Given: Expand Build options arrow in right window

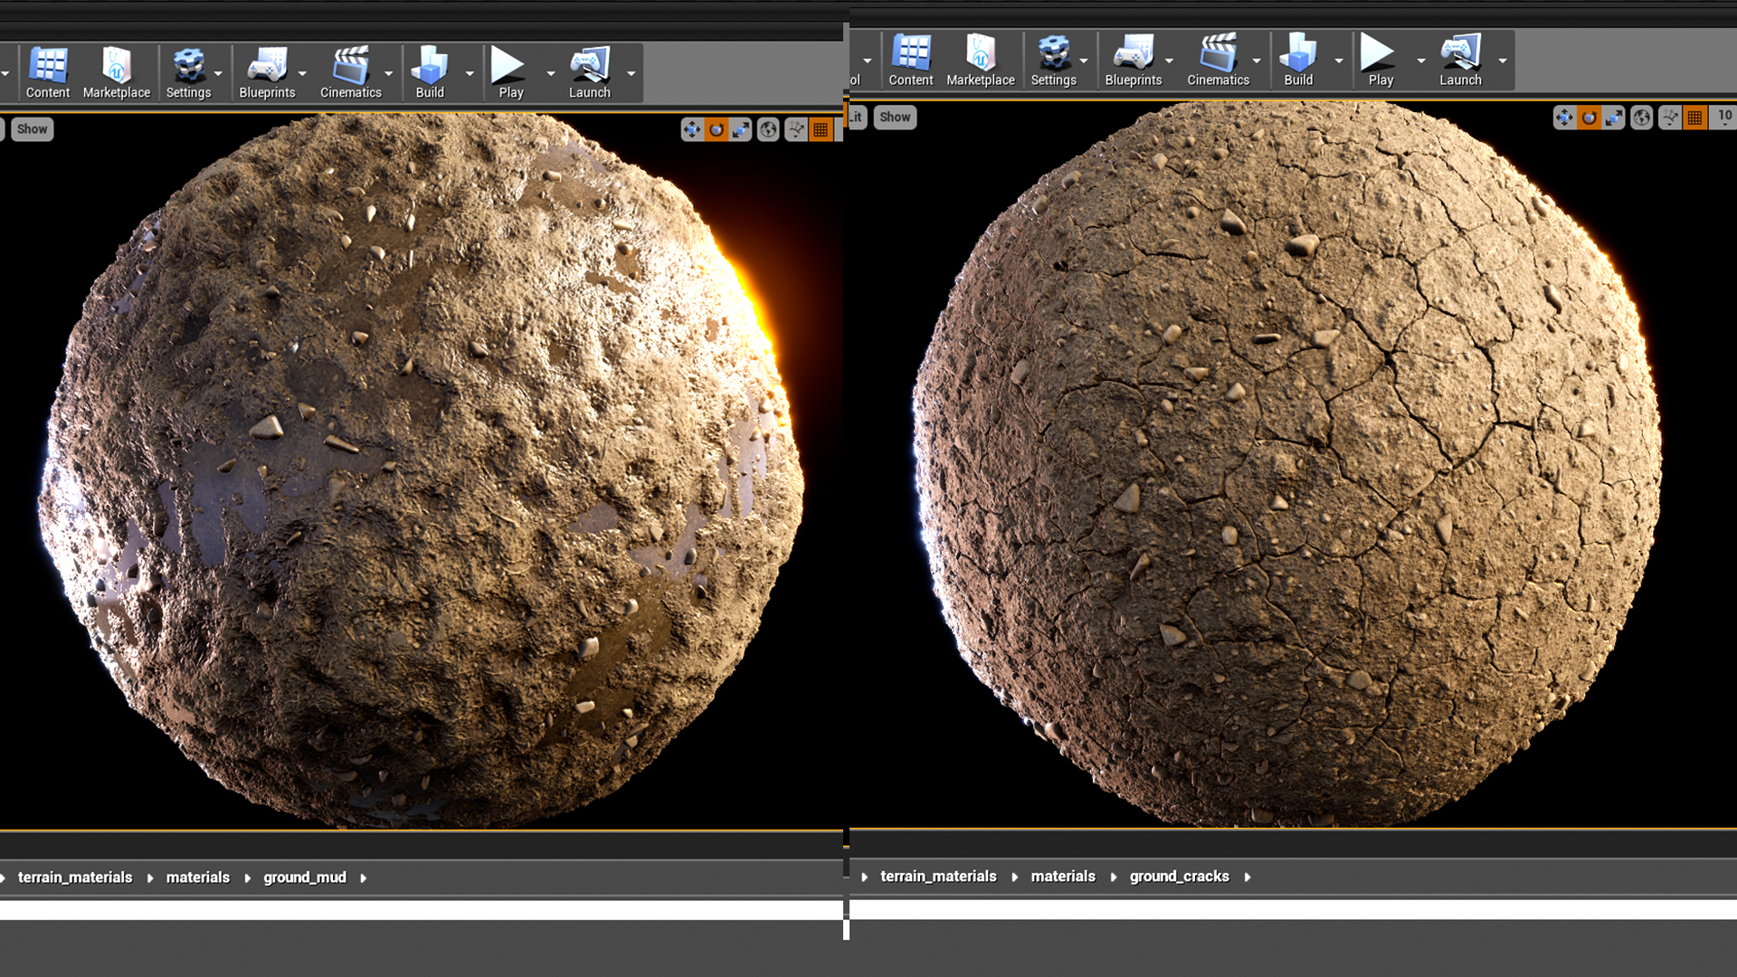Looking at the screenshot, I should tap(1338, 61).
